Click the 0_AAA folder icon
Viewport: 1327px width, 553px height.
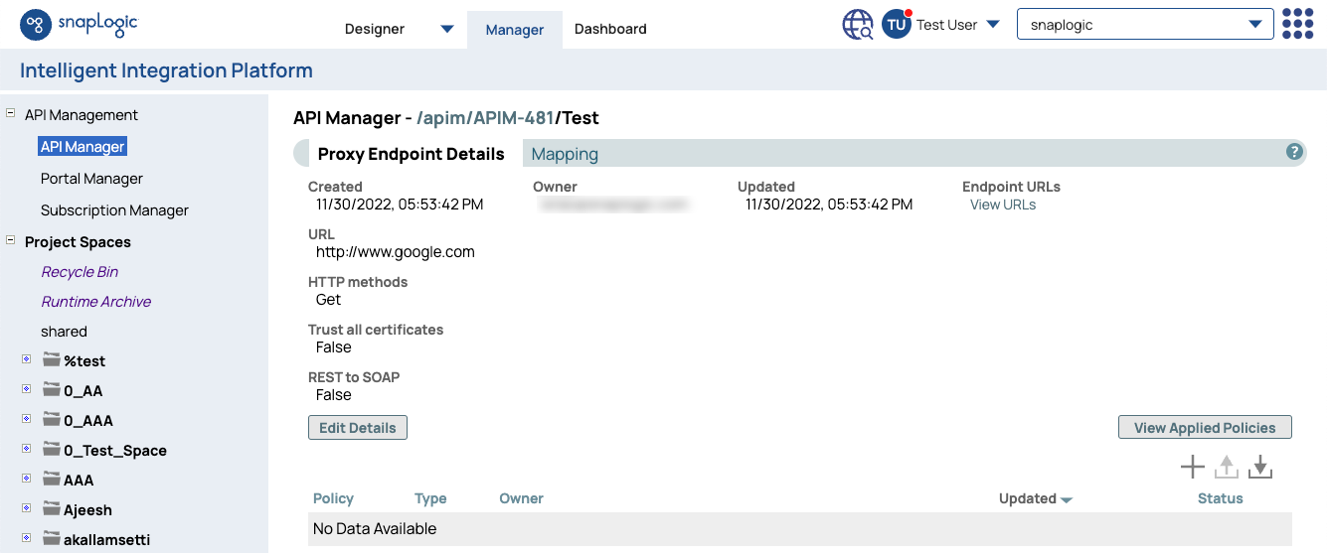(52, 419)
